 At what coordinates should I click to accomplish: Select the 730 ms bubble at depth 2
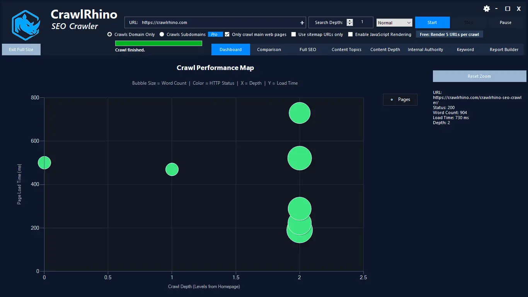300,113
